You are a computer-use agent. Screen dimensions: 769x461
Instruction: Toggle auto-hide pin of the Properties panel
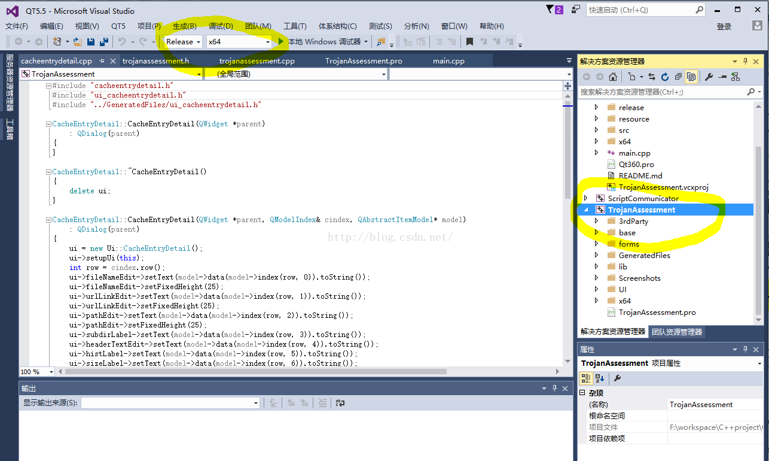pyautogui.click(x=745, y=349)
